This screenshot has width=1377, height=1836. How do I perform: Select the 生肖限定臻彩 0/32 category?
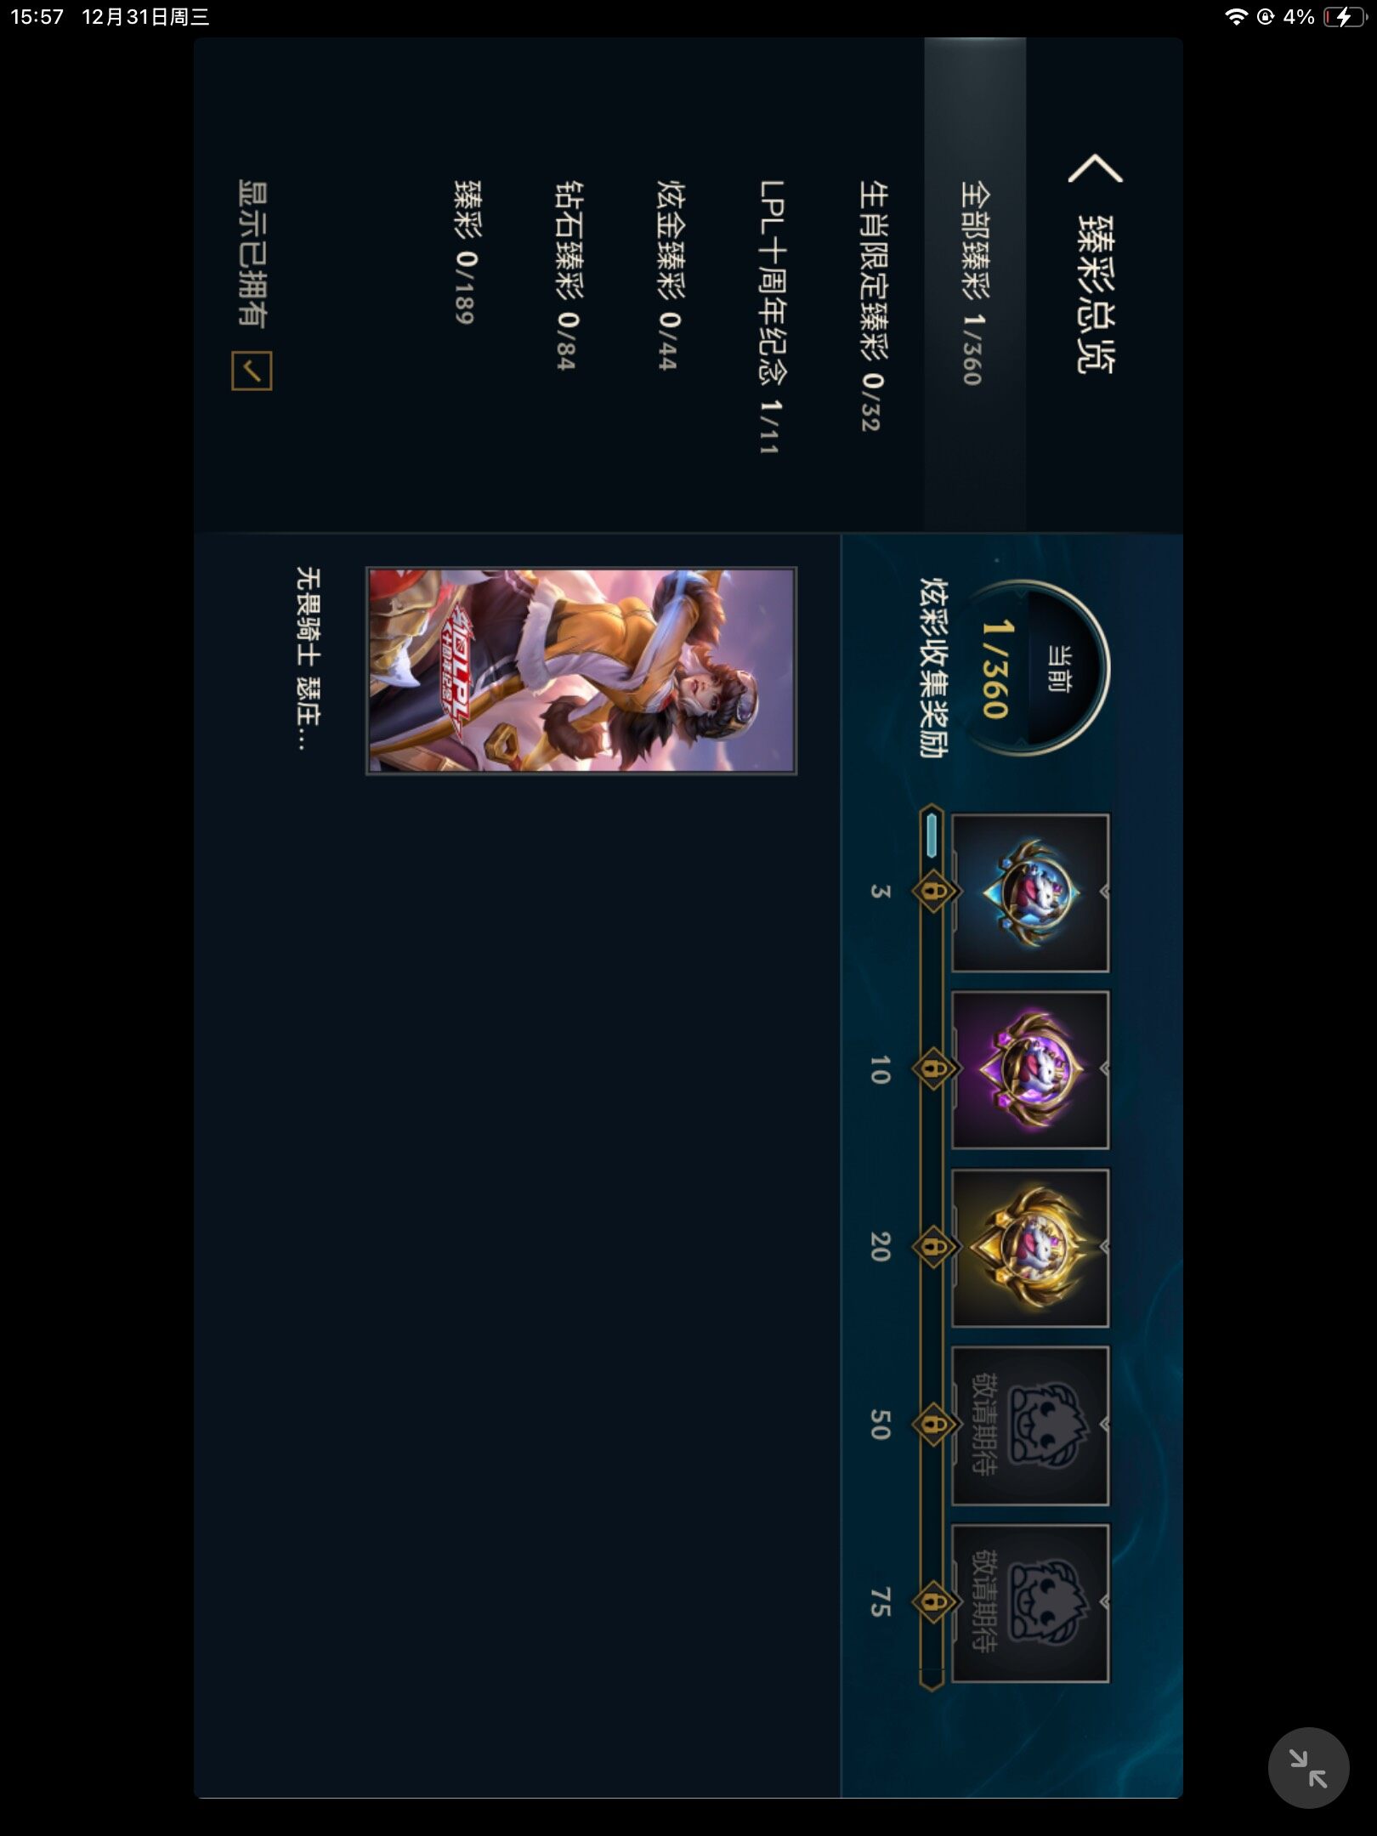point(874,305)
